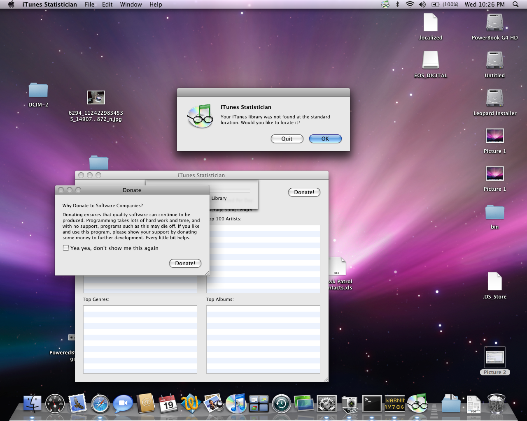Confirm locating the library with OK

(x=325, y=139)
